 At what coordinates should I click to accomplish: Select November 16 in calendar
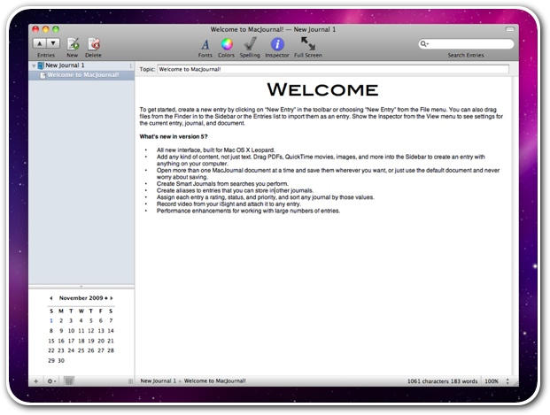pos(61,341)
